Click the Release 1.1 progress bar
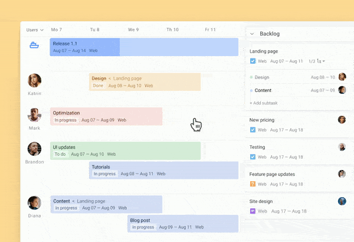 144,47
